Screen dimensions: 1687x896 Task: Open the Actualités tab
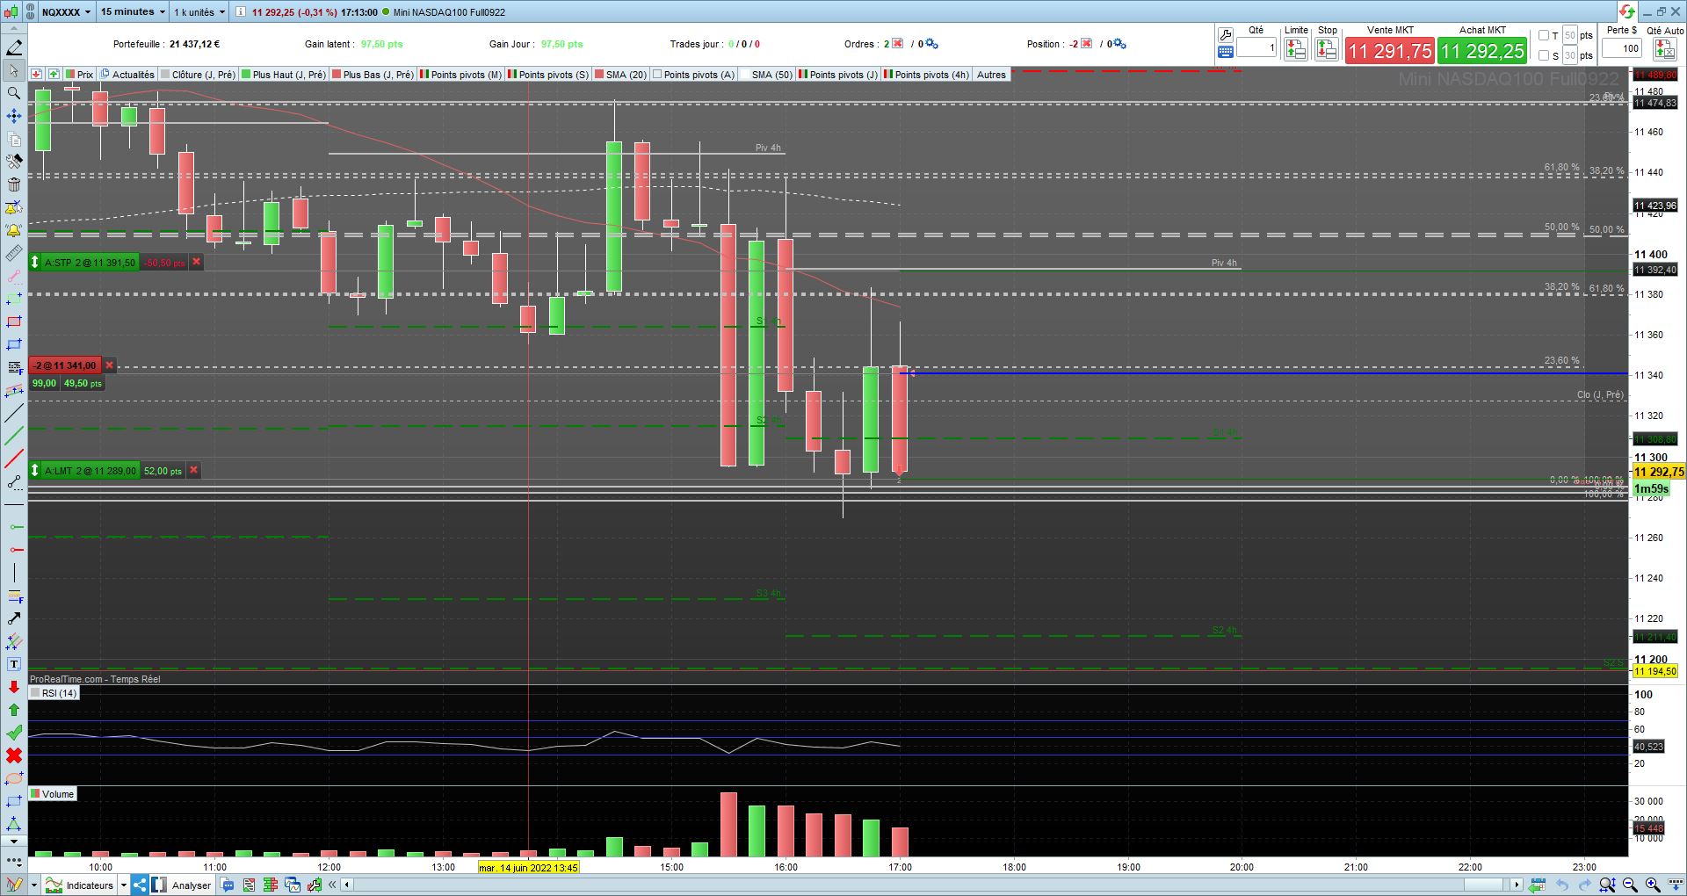[x=128, y=75]
